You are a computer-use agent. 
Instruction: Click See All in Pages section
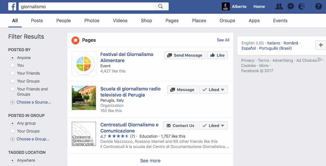(x=223, y=40)
